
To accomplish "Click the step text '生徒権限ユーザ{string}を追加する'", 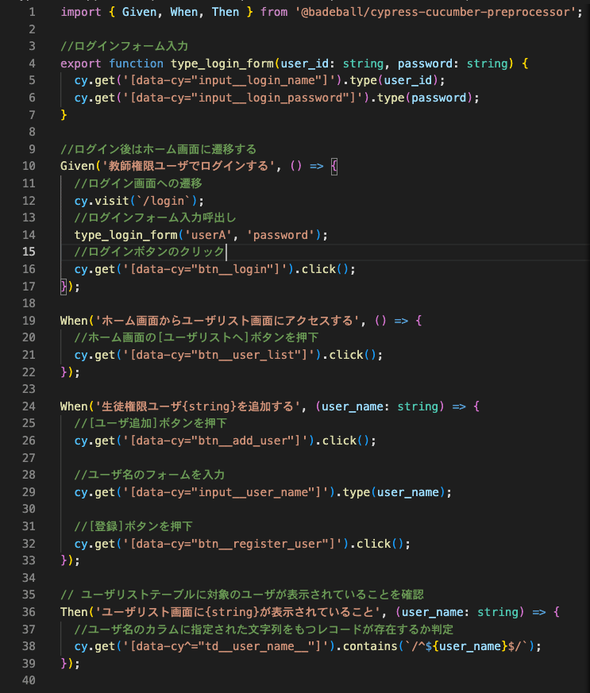I will [x=199, y=406].
